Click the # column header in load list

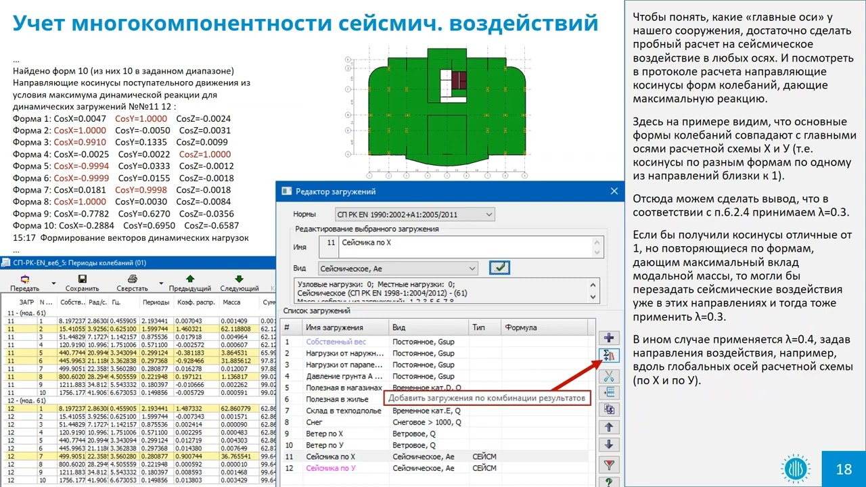[292, 327]
